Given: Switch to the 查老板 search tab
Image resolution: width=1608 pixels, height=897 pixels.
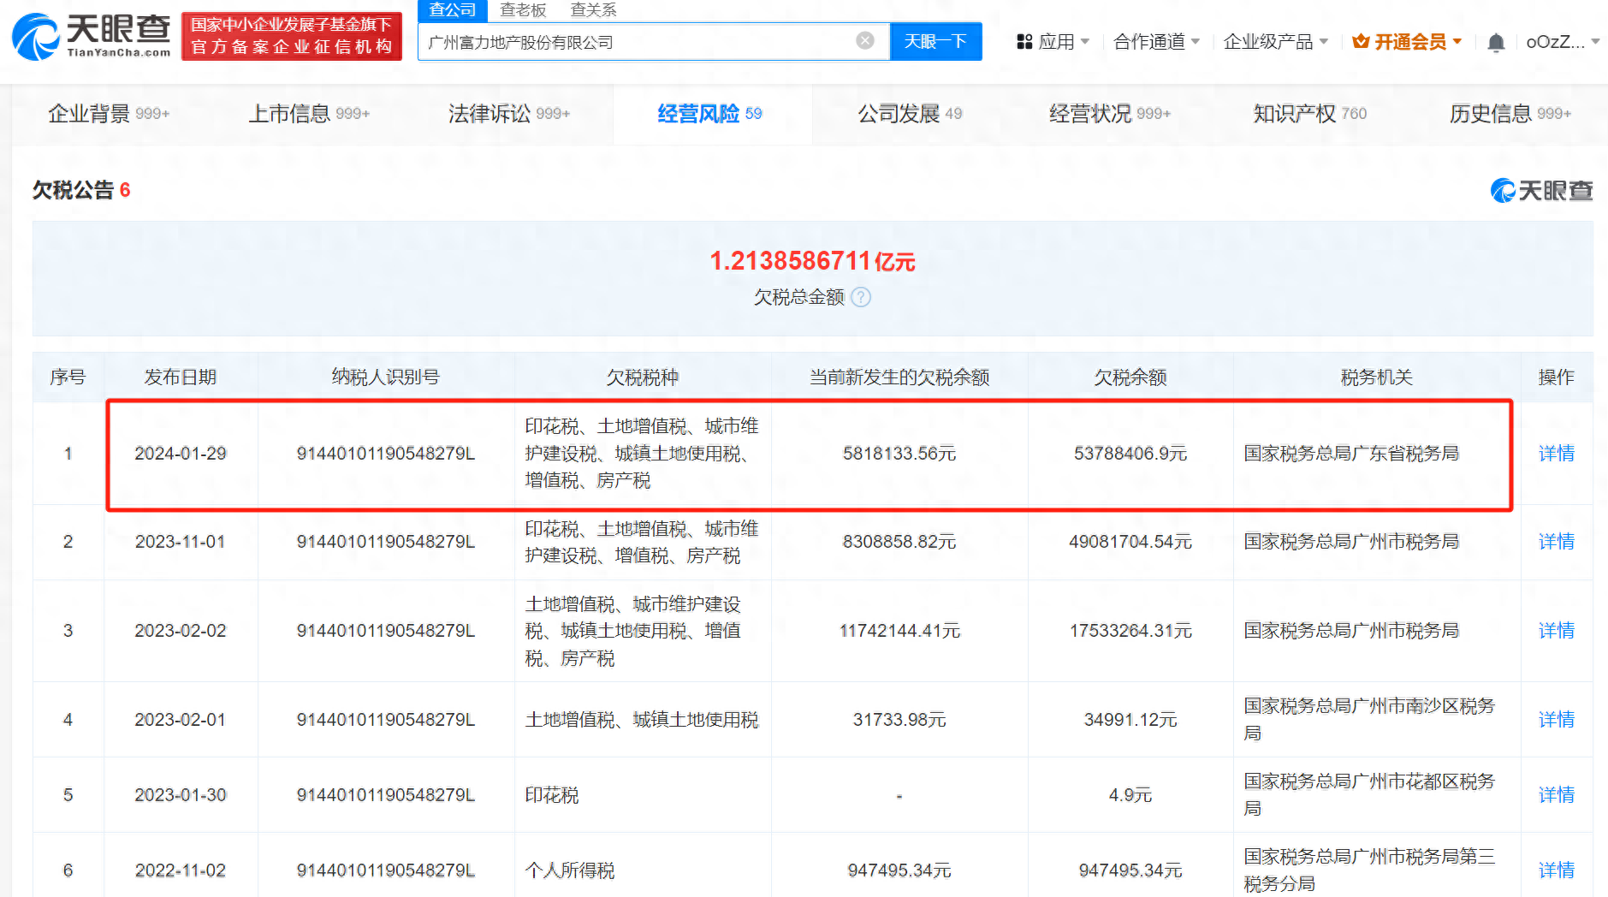Looking at the screenshot, I should click(523, 10).
